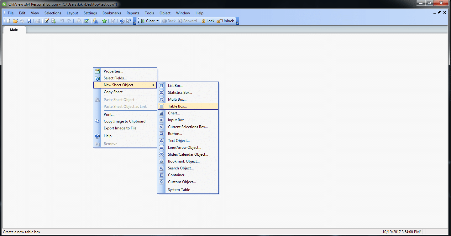Open the Layout menu
Screen dimensions: 451x236
[x=72, y=13]
